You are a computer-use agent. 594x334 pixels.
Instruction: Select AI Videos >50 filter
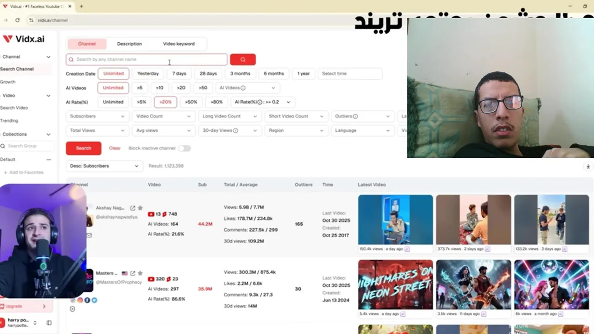tap(203, 88)
